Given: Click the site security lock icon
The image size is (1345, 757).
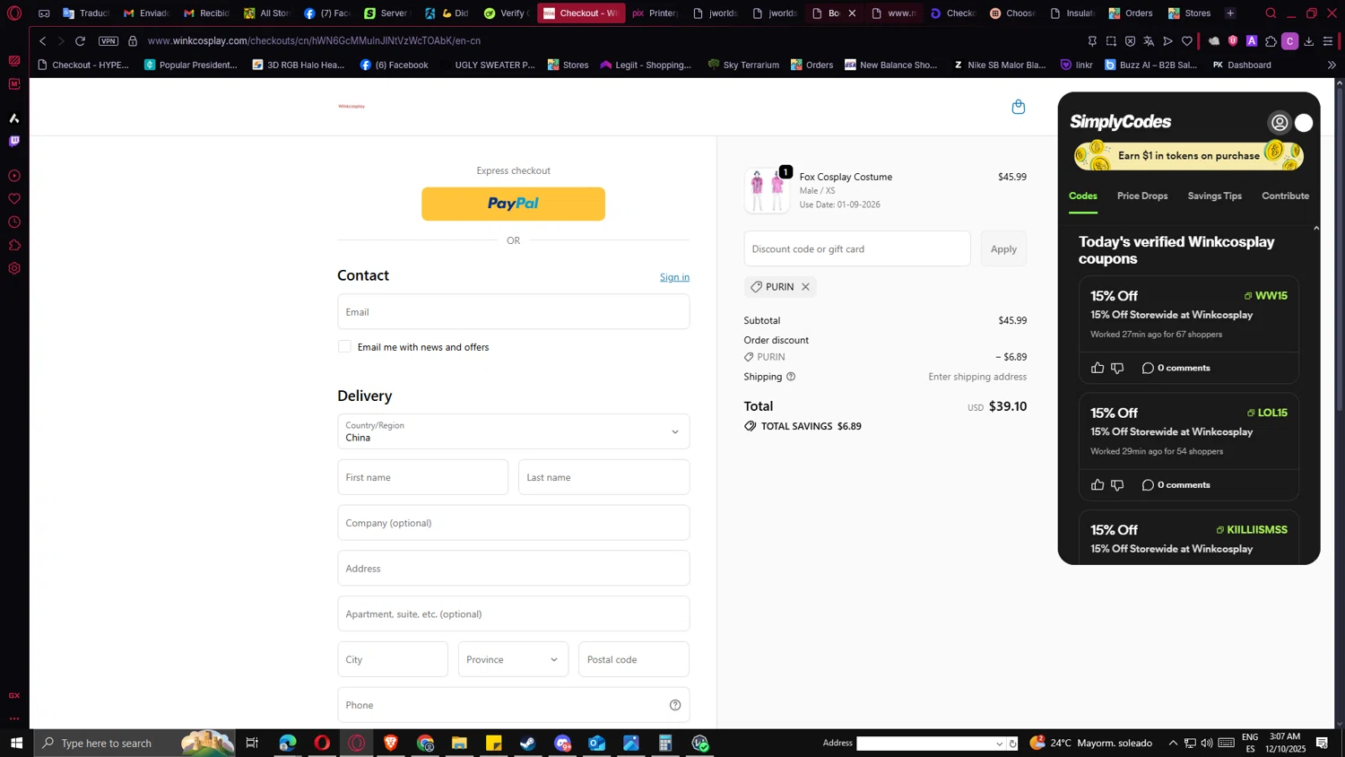Looking at the screenshot, I should pos(133,41).
